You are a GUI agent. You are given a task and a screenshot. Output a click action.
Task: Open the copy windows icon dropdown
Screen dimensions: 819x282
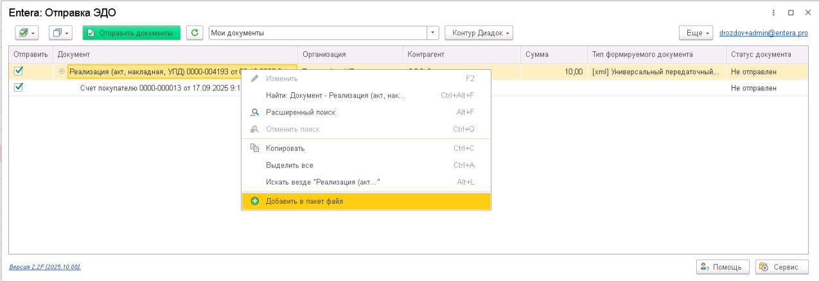60,33
